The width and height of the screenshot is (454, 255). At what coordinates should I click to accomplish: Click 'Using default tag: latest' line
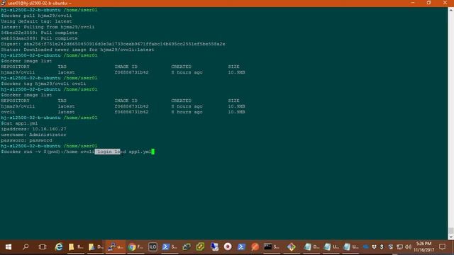pyautogui.click(x=36, y=21)
